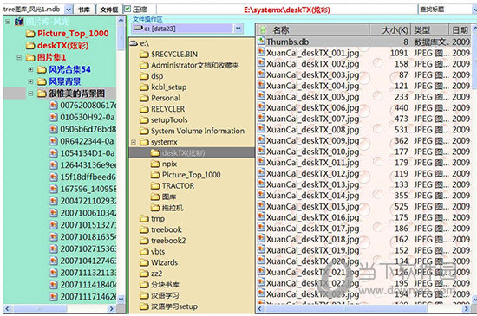Open the e: [data23] drive dropdown
The image size is (477, 316).
(238, 29)
